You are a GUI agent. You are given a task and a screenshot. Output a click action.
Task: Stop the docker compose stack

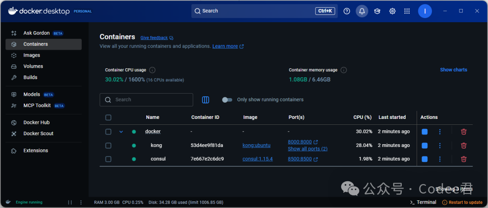pos(424,132)
